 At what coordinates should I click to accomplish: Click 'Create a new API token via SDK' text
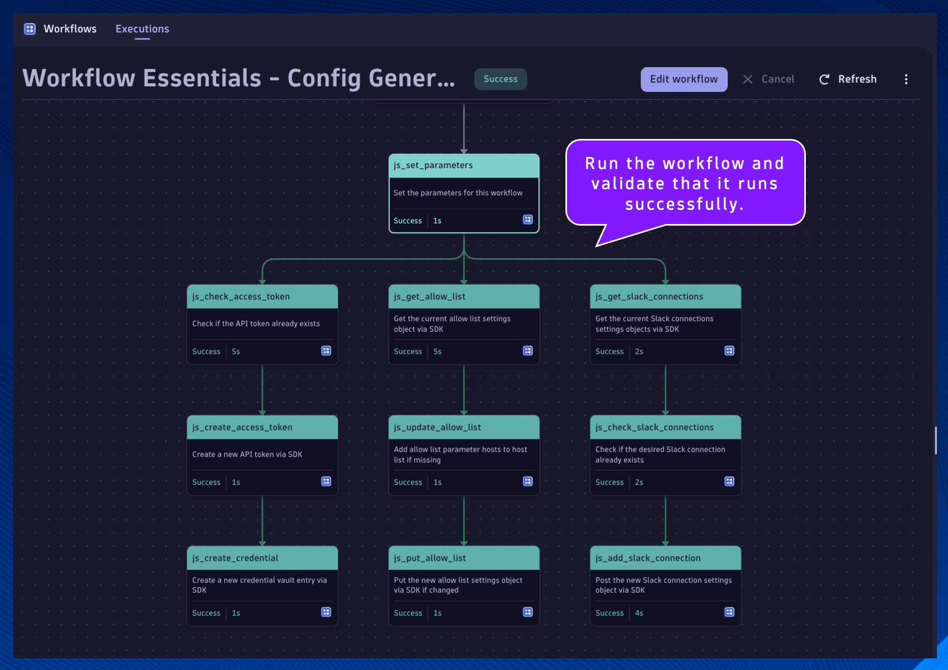point(247,454)
